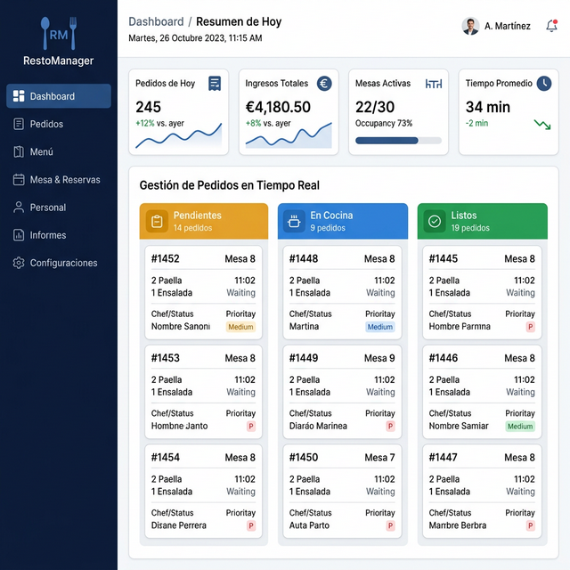Screen dimensions: 570x570
Task: Open order #1452 card
Action: click(203, 292)
